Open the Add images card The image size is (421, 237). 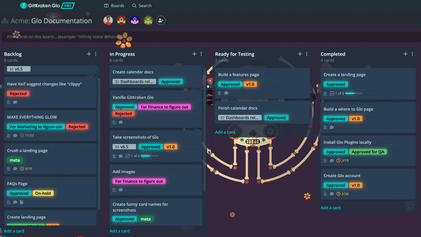156,180
